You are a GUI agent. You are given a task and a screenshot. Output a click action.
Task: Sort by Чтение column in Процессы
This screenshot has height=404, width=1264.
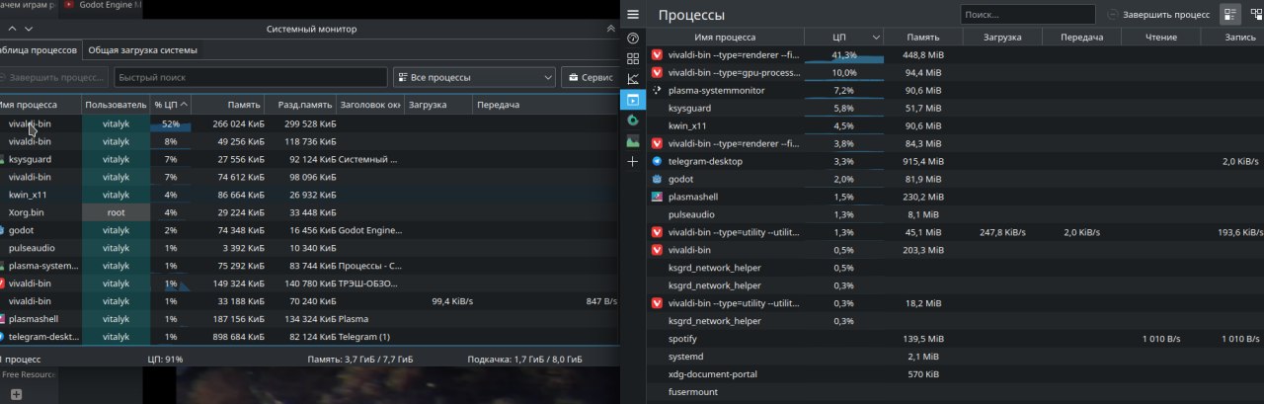pyautogui.click(x=1161, y=37)
